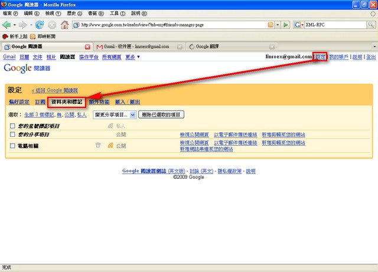Expand the address bar URL history dropdown
The height and width of the screenshot is (272, 378).
pos(278,25)
